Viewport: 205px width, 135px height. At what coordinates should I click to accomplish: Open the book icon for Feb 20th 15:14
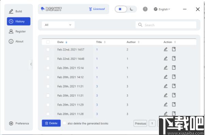[174, 68]
